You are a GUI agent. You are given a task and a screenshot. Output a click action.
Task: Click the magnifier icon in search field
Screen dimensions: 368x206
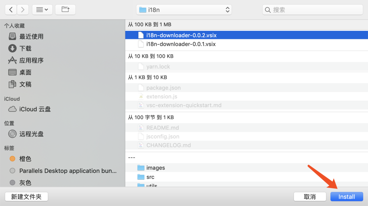tap(267, 10)
